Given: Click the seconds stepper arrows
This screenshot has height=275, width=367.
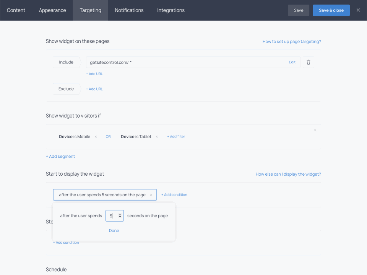Looking at the screenshot, I should (x=120, y=216).
